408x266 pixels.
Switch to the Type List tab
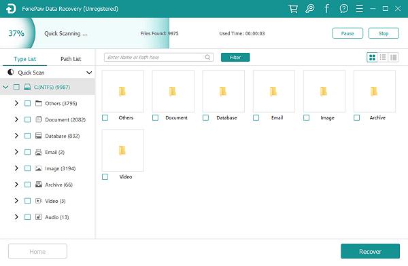pos(25,59)
